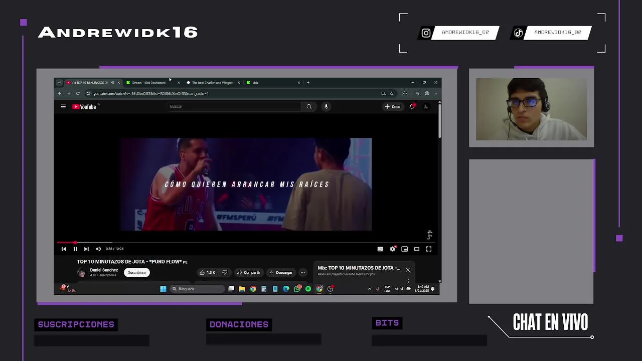642x361 pixels.
Task: Toggle subtitles on the video player
Action: (380, 249)
